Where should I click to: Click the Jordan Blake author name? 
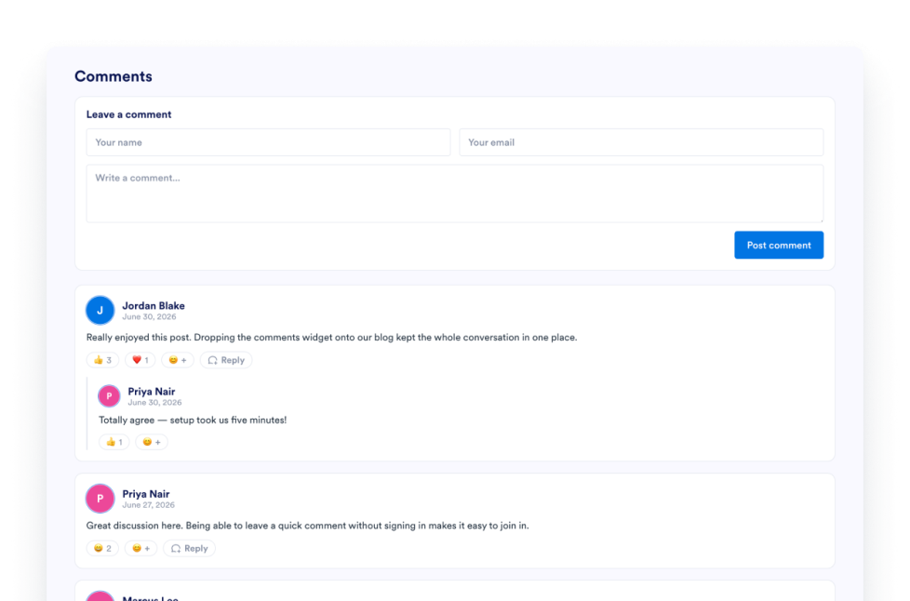pyautogui.click(x=154, y=306)
